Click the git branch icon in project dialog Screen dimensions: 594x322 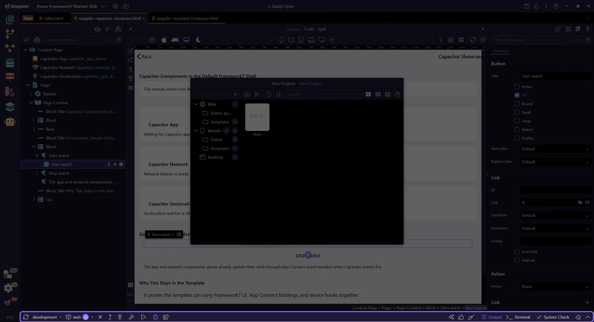(257, 94)
